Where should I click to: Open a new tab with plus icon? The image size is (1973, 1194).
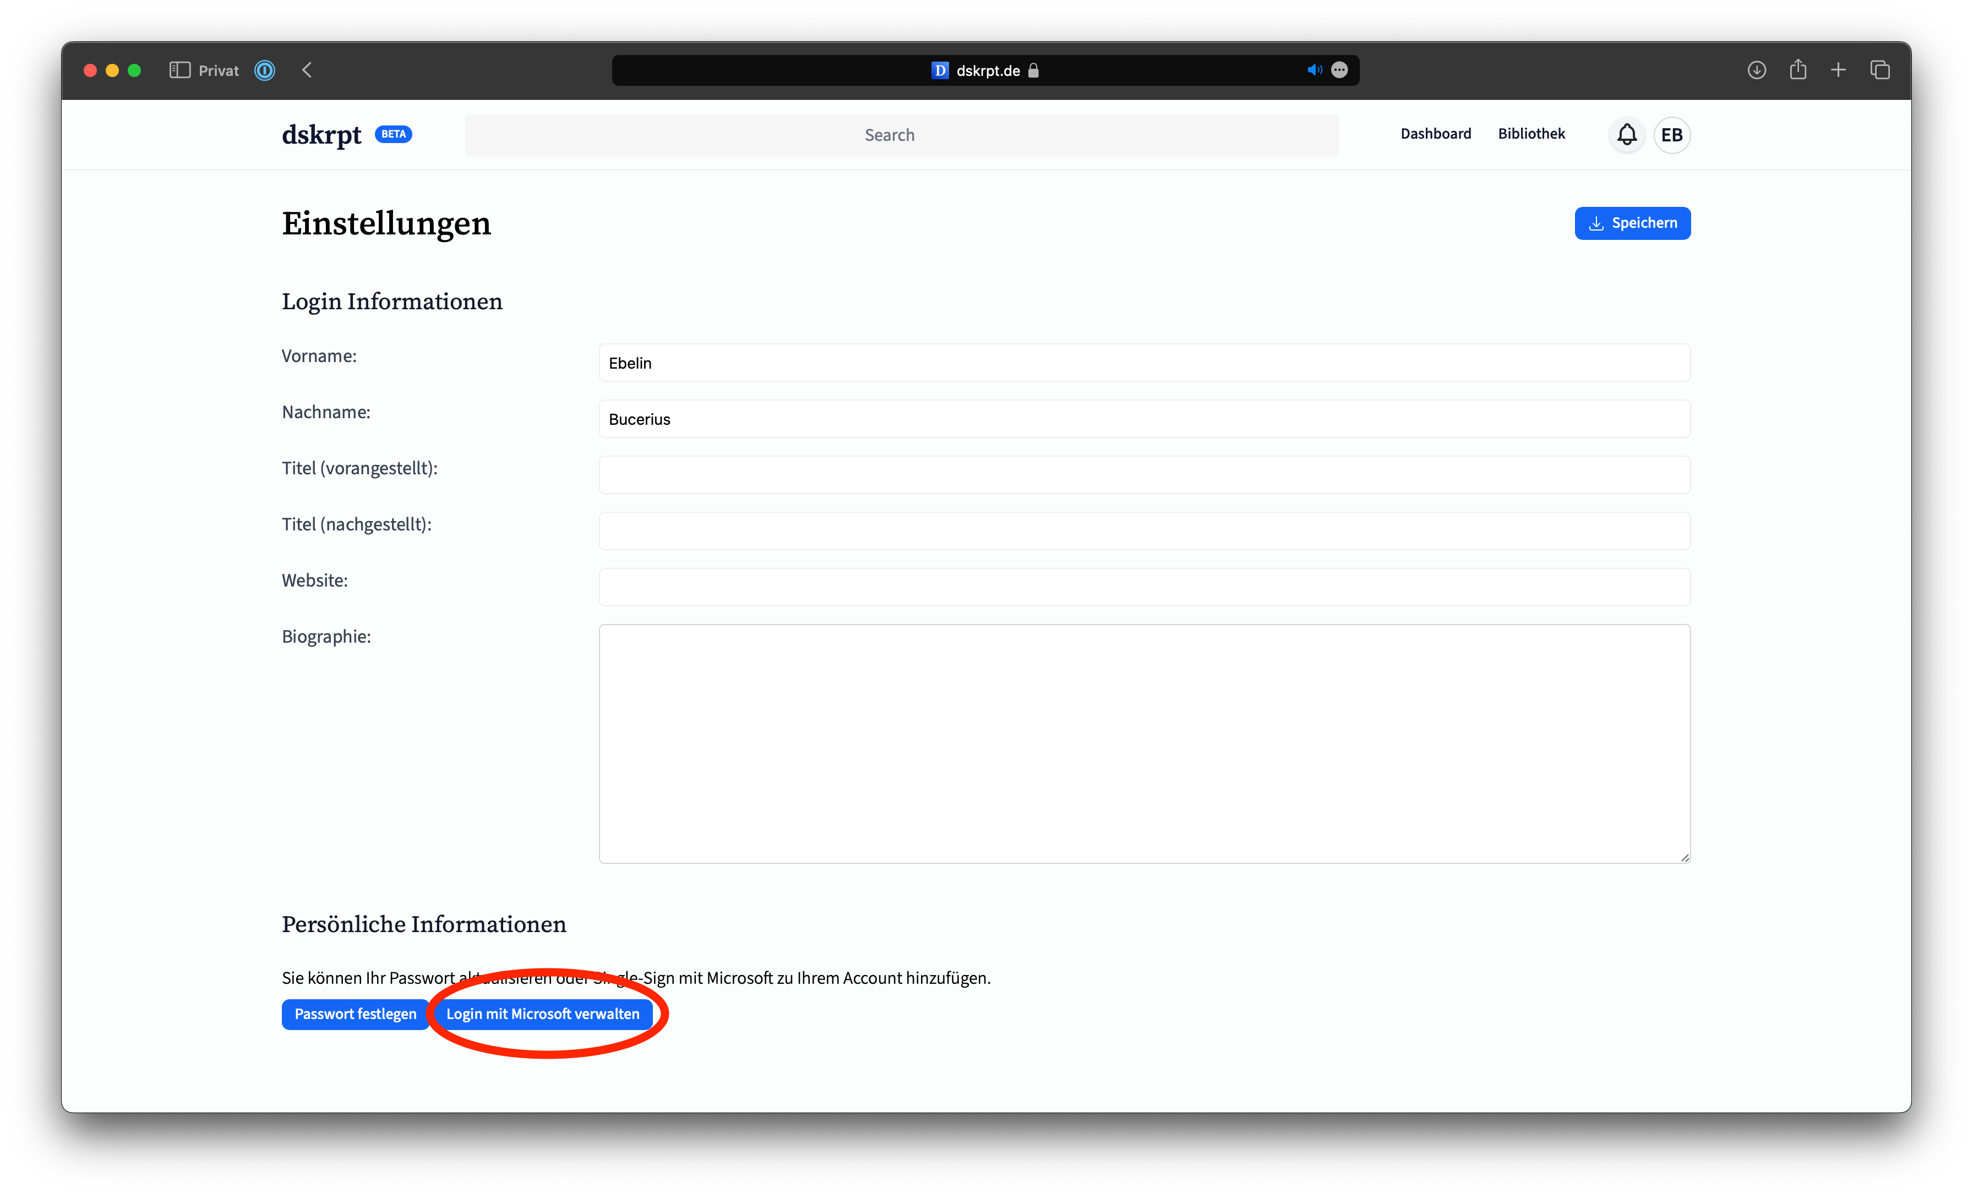point(1839,70)
